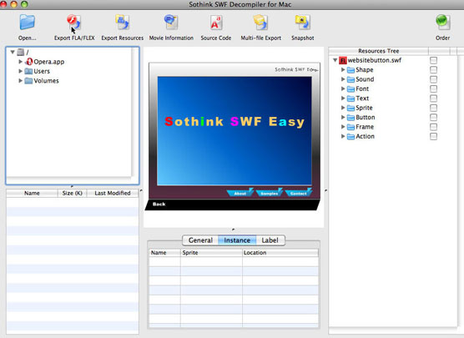464x338 pixels.
Task: Check the Shape resource checkbox
Action: tap(433, 70)
